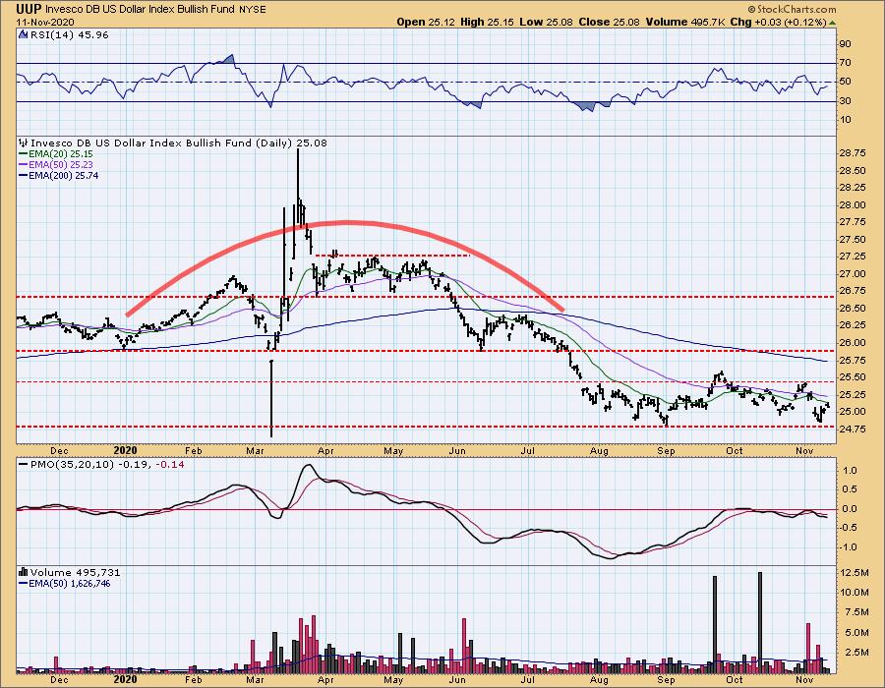Click the red -0.14 PMO signal value
This screenshot has width=885, height=688.
[x=172, y=465]
